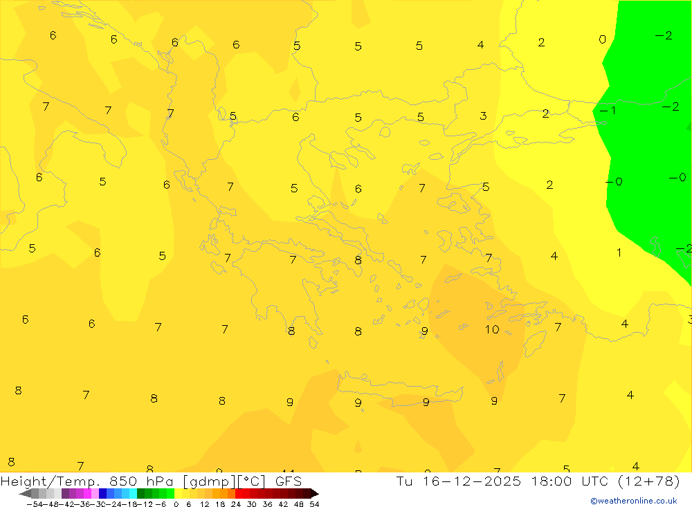Click the "12" label on the color scale
The width and height of the screenshot is (692, 507).
205,504
